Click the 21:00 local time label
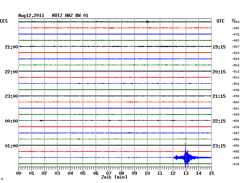 click(x=11, y=47)
